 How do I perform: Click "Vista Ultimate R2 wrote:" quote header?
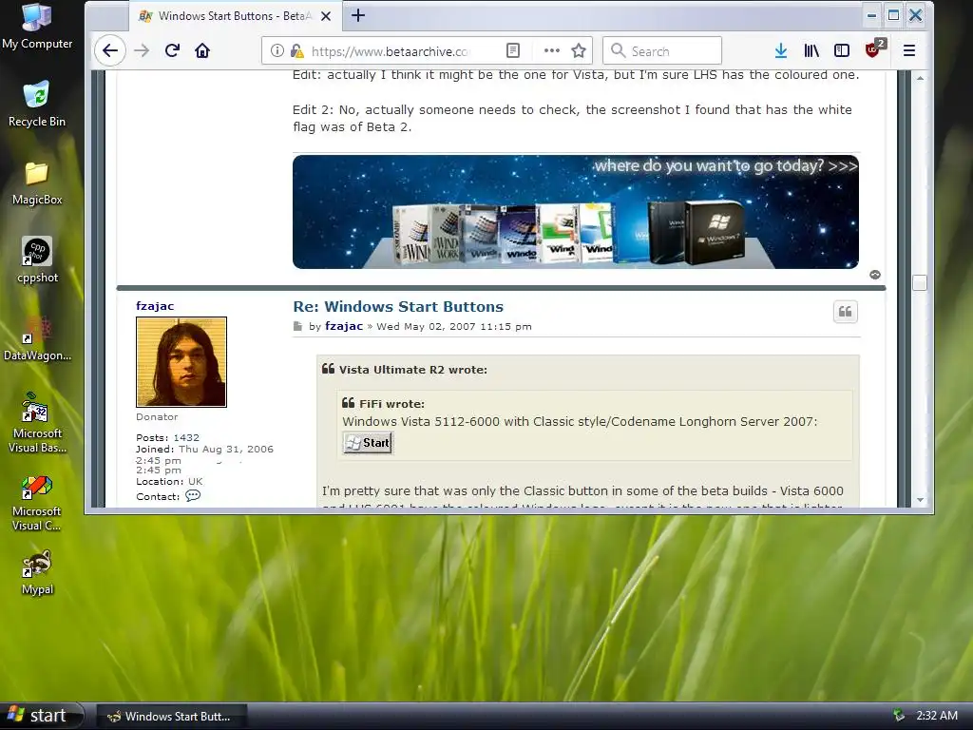412,370
